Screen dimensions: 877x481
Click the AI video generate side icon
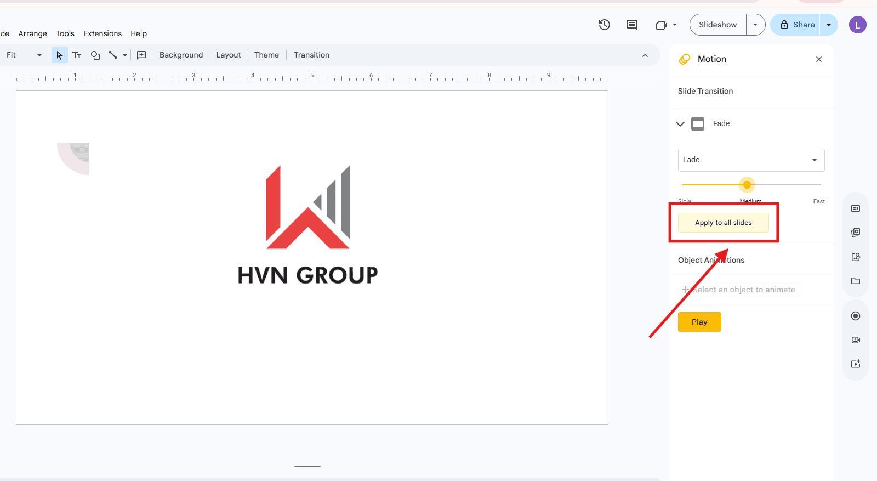[856, 364]
